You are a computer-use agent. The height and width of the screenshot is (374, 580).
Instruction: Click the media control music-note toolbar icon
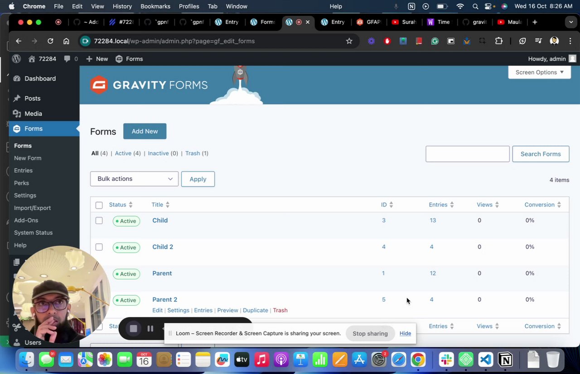pos(538,41)
